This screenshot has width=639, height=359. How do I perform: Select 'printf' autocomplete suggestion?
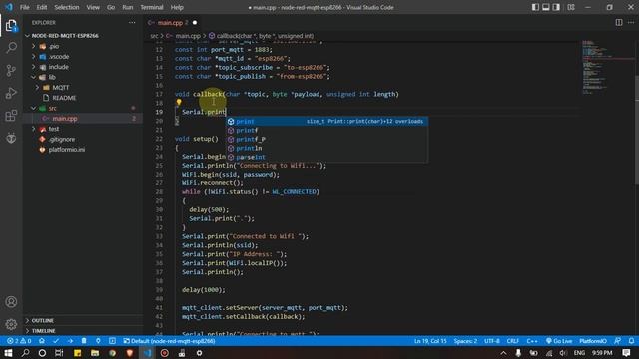pyautogui.click(x=326, y=131)
